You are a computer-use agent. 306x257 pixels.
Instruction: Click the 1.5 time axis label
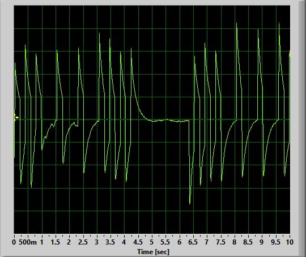pyautogui.click(x=55, y=242)
